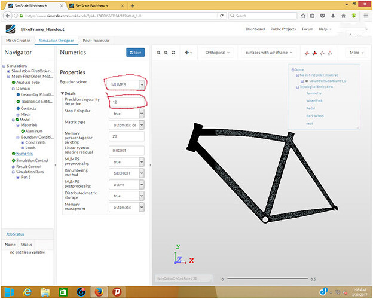This screenshot has height=299, width=373.
Task: Open the crosshair selection mode dropdown
Action: pyautogui.click(x=188, y=53)
